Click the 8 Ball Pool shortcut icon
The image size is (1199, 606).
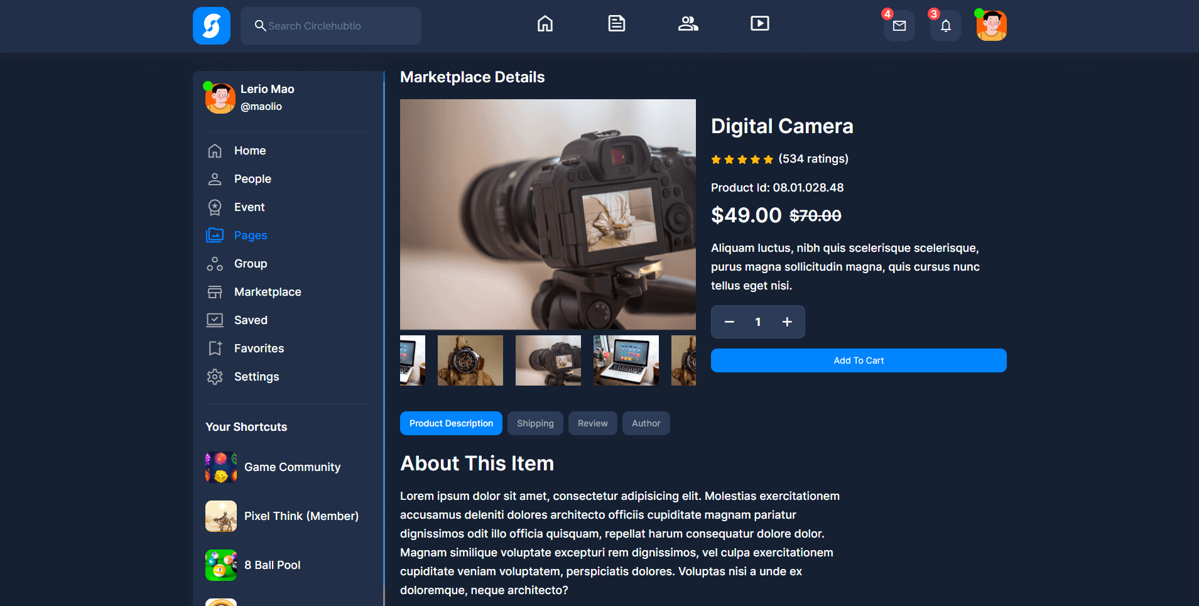pyautogui.click(x=221, y=565)
